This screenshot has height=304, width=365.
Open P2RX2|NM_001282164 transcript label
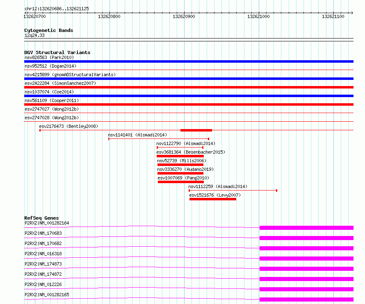tap(47, 223)
